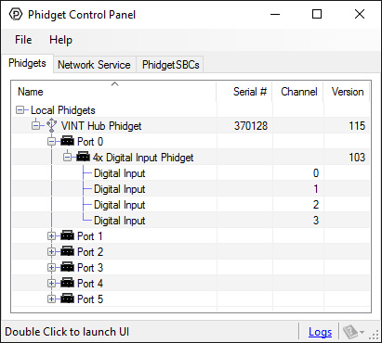Click the device icon of 4x Digital Input Phidget
This screenshot has height=343, width=382.
(83, 157)
